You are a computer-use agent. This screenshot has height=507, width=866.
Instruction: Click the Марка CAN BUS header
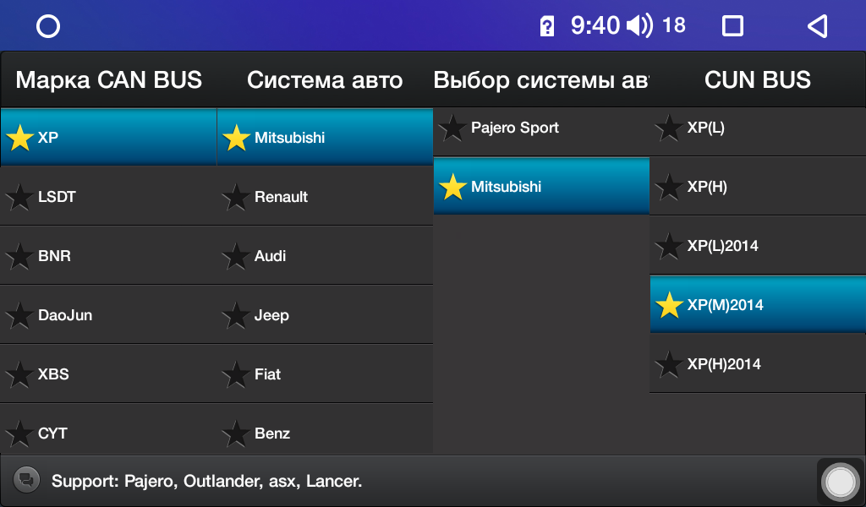coord(109,80)
